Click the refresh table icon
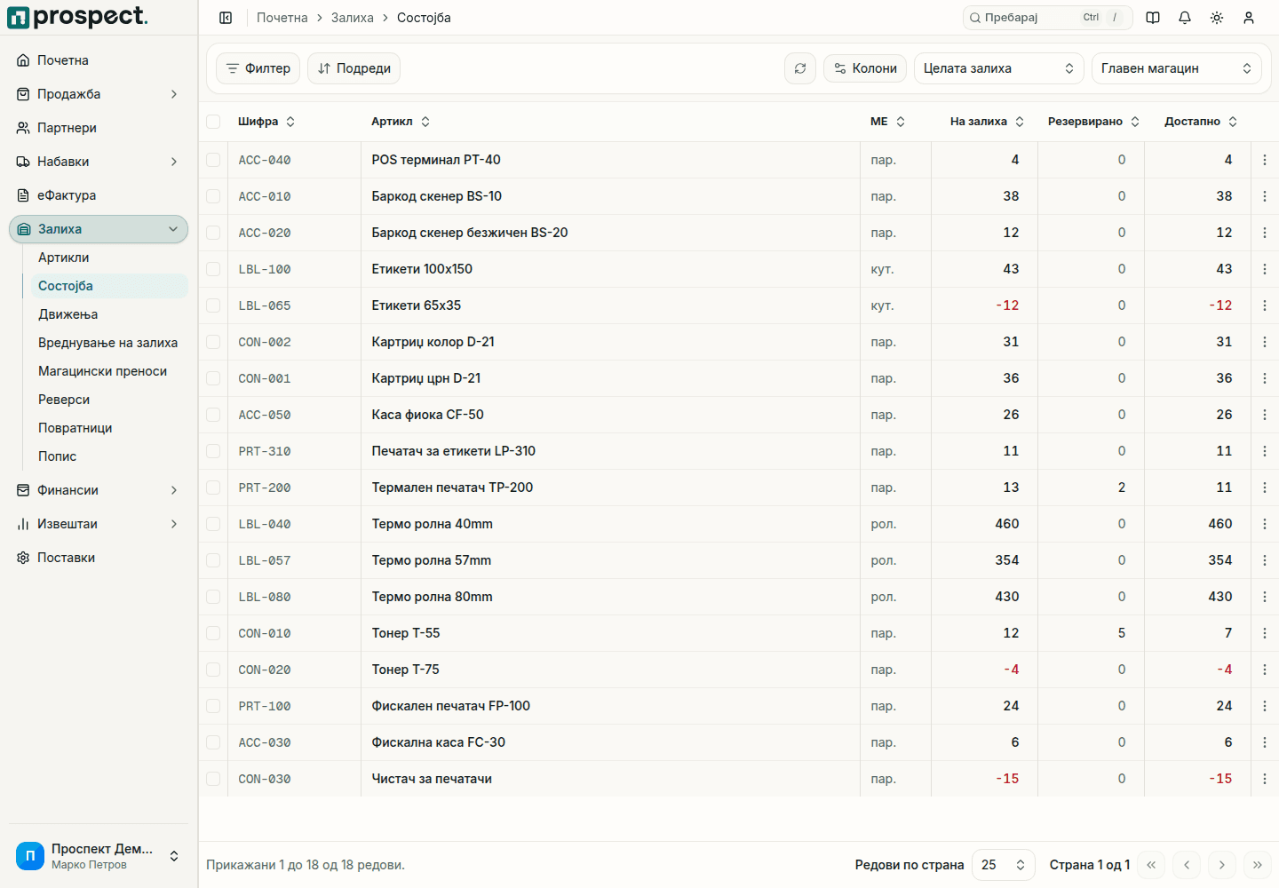1279x888 pixels. 800,68
